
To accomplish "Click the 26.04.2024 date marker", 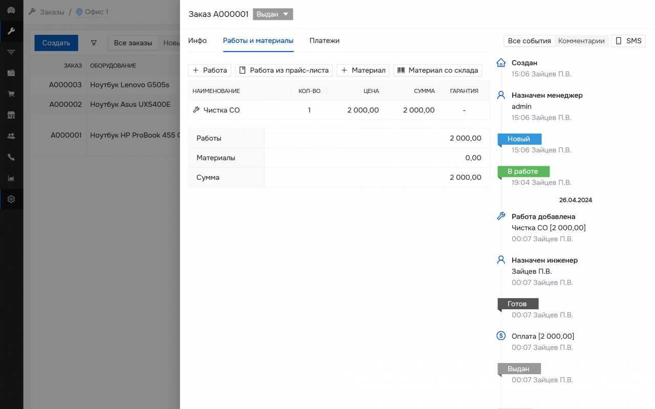I will click(576, 200).
